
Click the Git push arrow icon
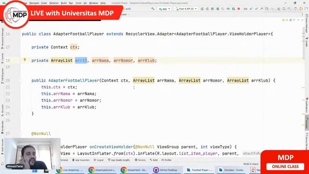tap(262, 9)
